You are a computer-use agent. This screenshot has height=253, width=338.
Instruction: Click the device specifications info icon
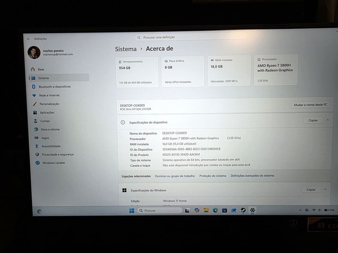[x=123, y=123]
